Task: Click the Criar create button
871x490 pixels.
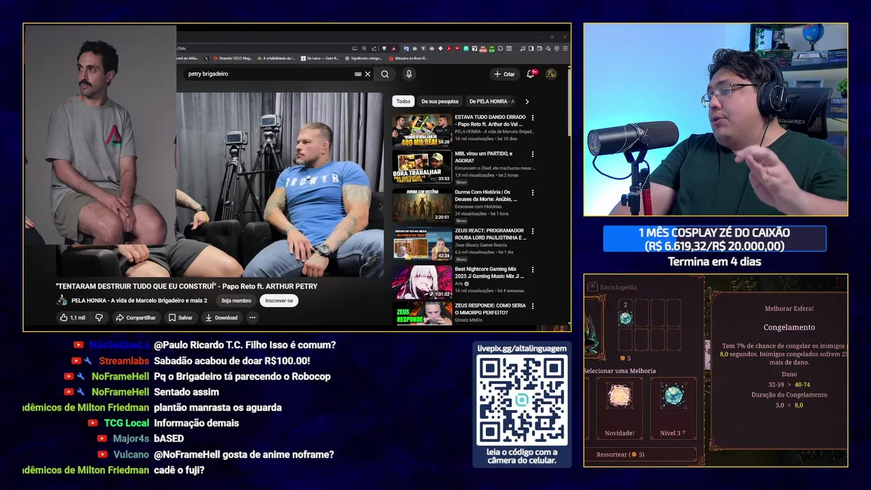Action: (x=504, y=74)
